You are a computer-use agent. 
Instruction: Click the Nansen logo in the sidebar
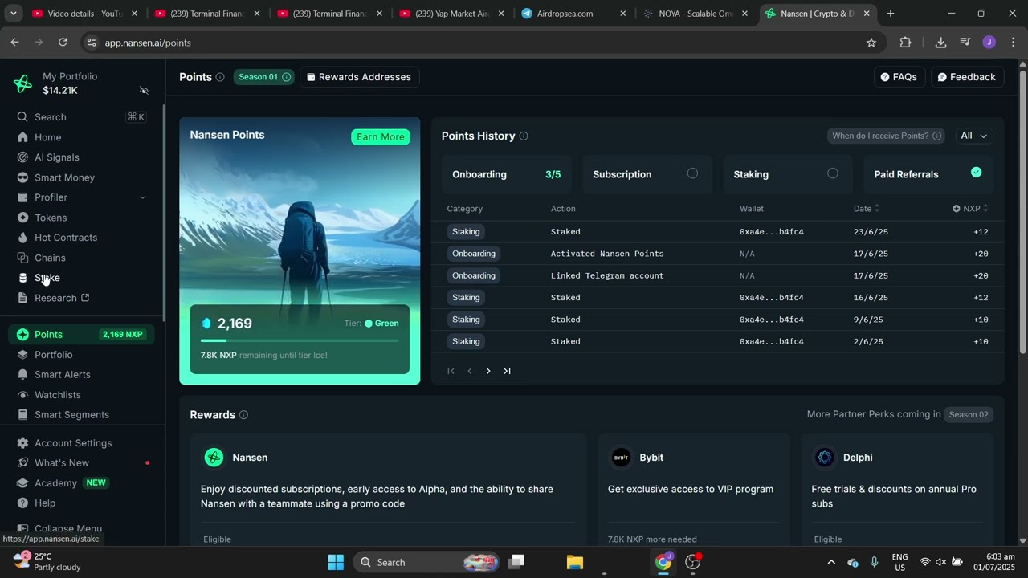click(22, 83)
